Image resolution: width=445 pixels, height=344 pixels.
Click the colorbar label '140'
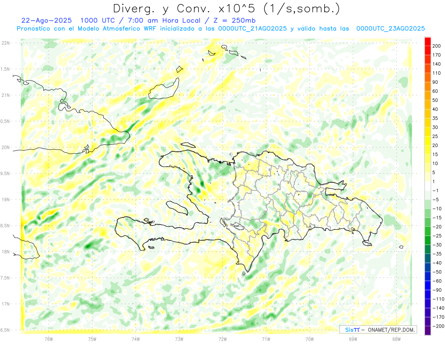[x=437, y=64]
